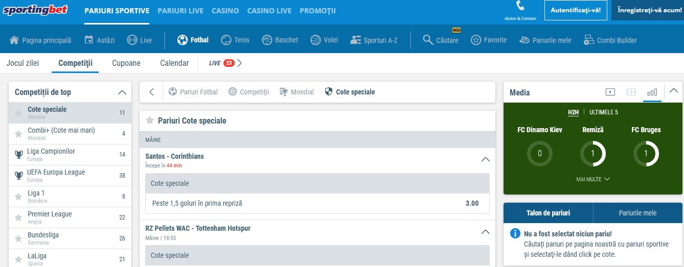
Task: Switch to the Cupoane tab
Action: 126,63
